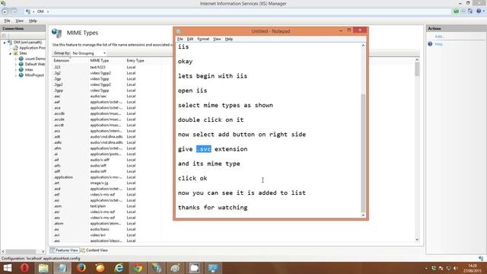
Task: Click the OM server node icon in Connections
Action: [x=10, y=43]
